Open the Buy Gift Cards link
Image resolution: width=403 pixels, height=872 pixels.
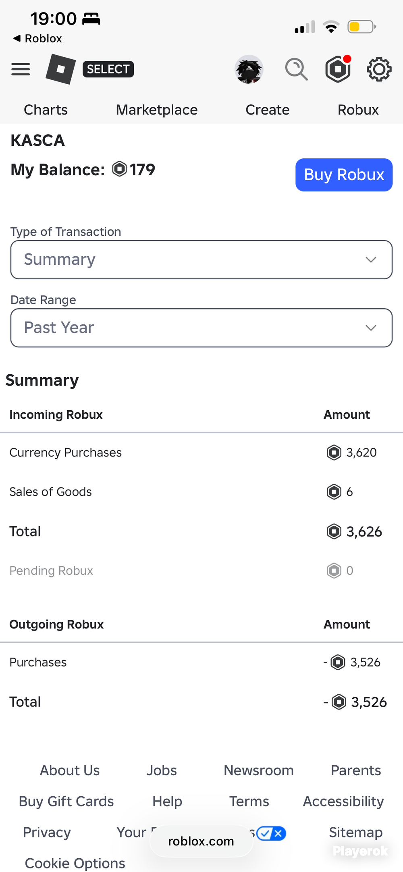pyautogui.click(x=66, y=801)
